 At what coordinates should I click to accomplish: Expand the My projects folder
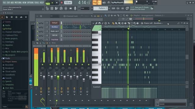tap(10, 55)
